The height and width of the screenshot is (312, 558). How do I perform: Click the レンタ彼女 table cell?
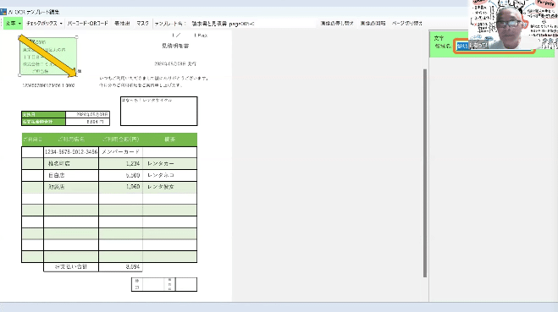[169, 187]
